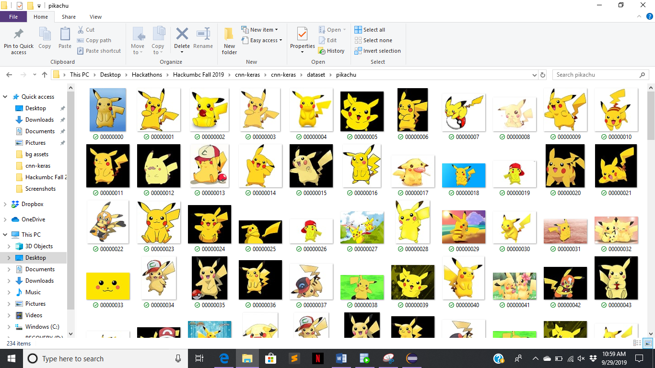655x368 pixels.
Task: Click Copy path in Clipboard group
Action: pos(94,40)
